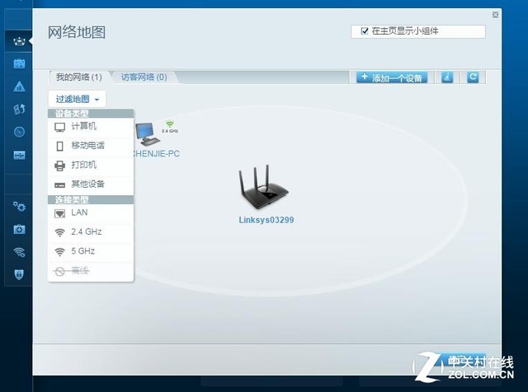The height and width of the screenshot is (392, 528).
Task: Select the CHENJIE-PC computer icon
Action: coord(147,133)
